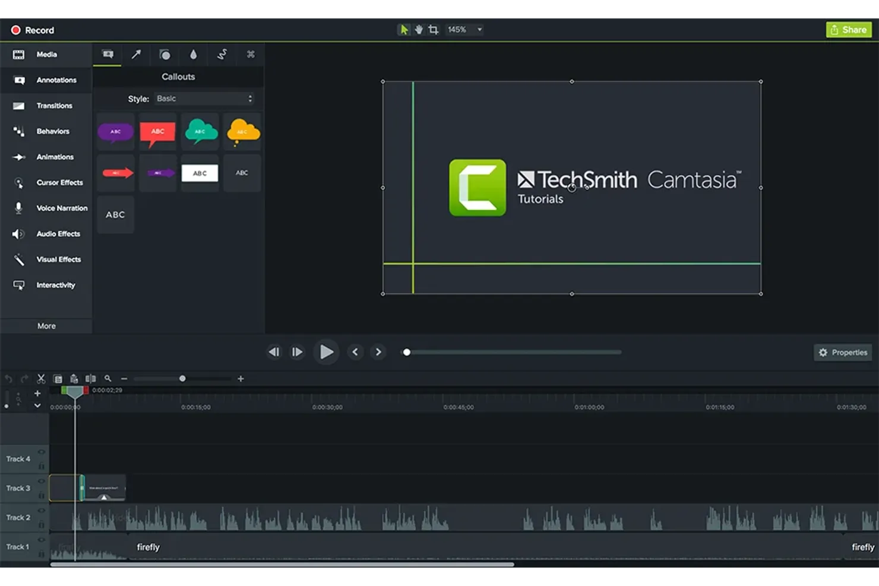Collapse track height with the chevron

click(x=37, y=405)
